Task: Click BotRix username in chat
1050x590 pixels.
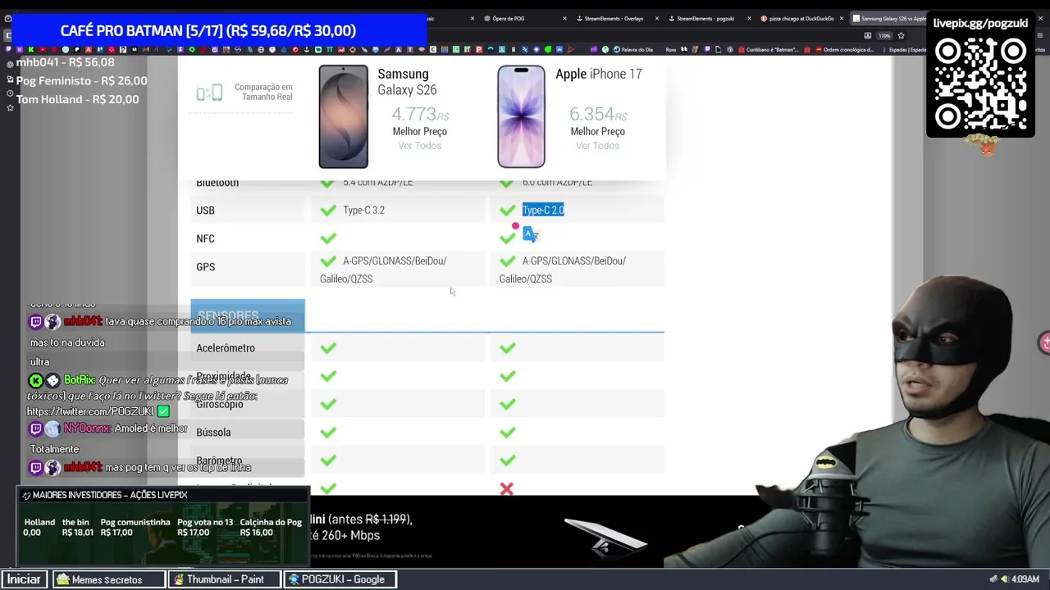Action: pyautogui.click(x=79, y=380)
